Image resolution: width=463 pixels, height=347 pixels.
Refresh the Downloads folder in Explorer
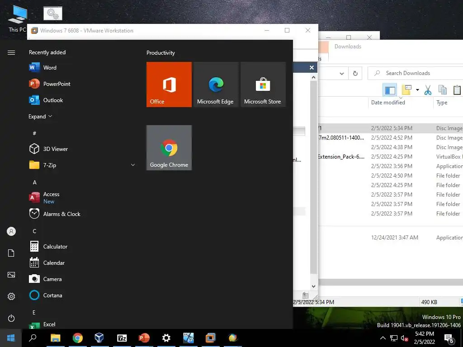(355, 73)
